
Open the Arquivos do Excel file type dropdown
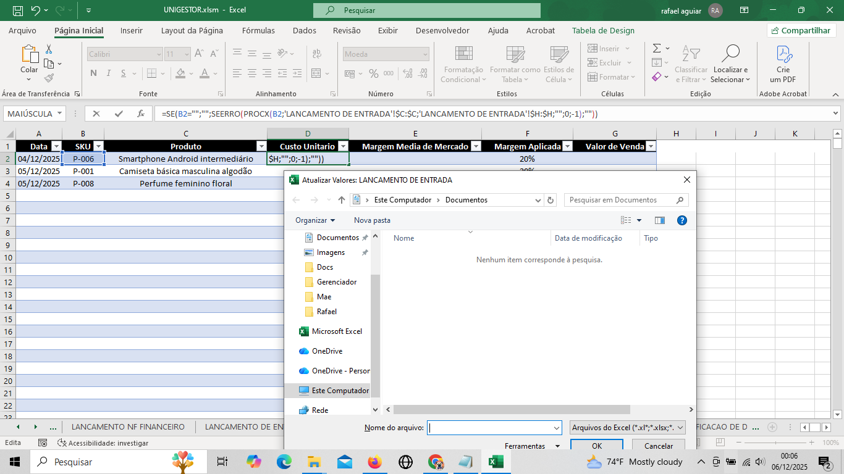click(x=628, y=428)
